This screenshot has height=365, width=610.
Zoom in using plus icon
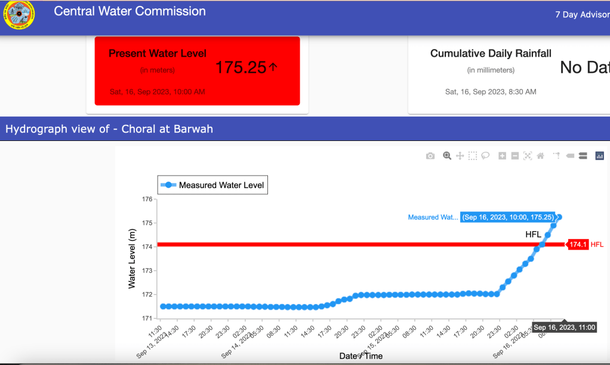pyautogui.click(x=503, y=156)
